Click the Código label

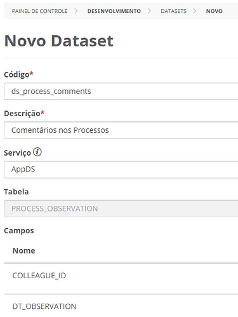tap(17, 74)
